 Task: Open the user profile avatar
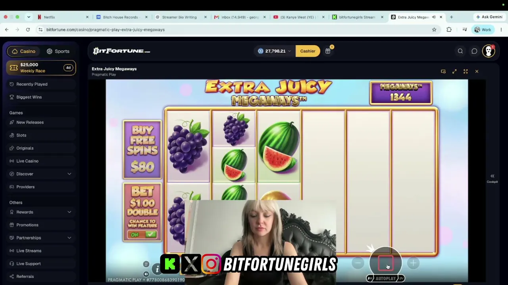[489, 51]
